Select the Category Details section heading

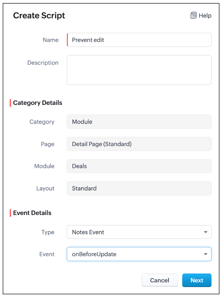coord(37,103)
